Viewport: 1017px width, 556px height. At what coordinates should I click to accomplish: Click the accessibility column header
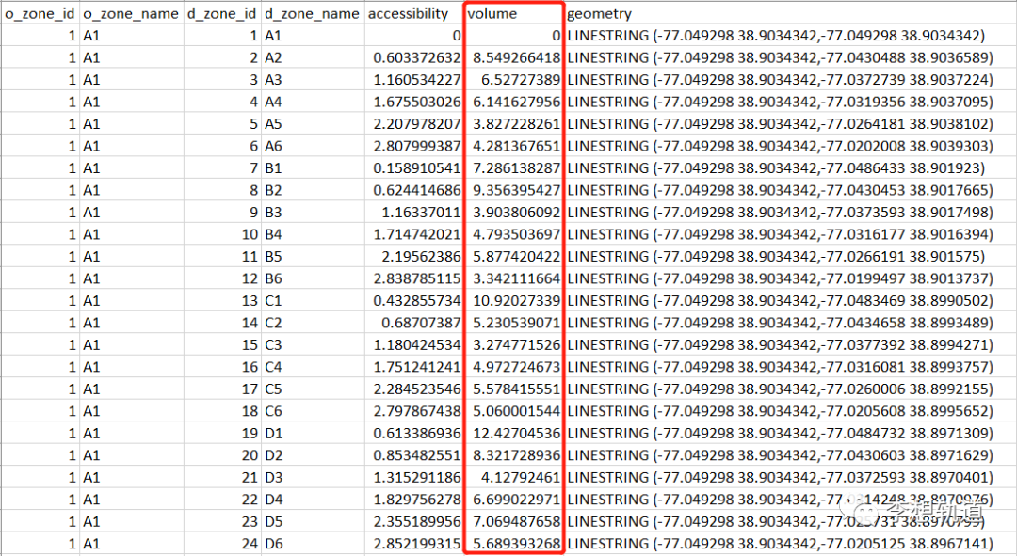tap(411, 14)
